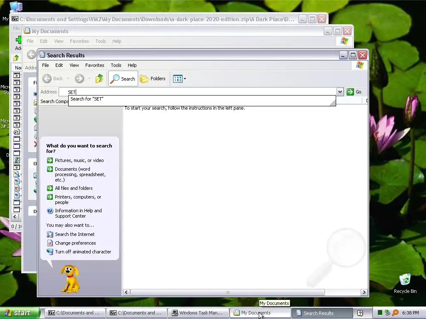Image resolution: width=426 pixels, height=319 pixels.
Task: Click the green Task Manager tray icon
Action: 380,313
